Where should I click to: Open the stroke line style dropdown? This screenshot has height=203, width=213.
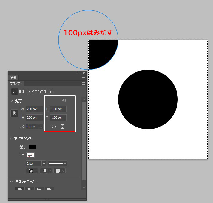[x=58, y=163]
